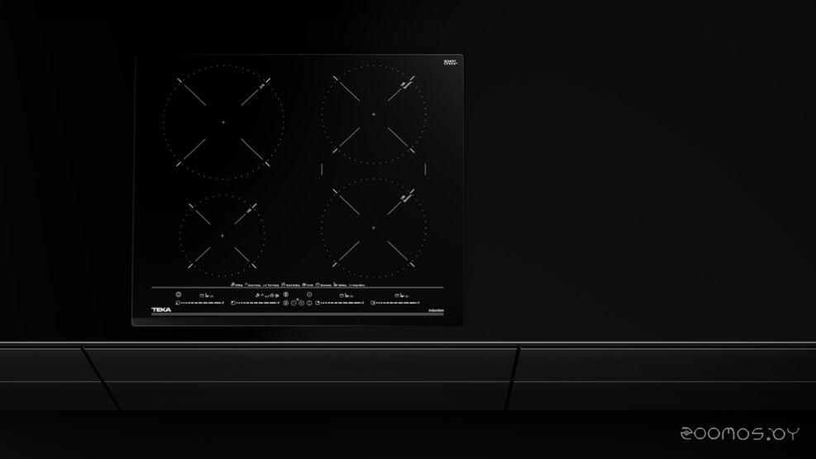Tap the function icons above the third slider
The height and width of the screenshot is (459, 816).
tap(346, 295)
